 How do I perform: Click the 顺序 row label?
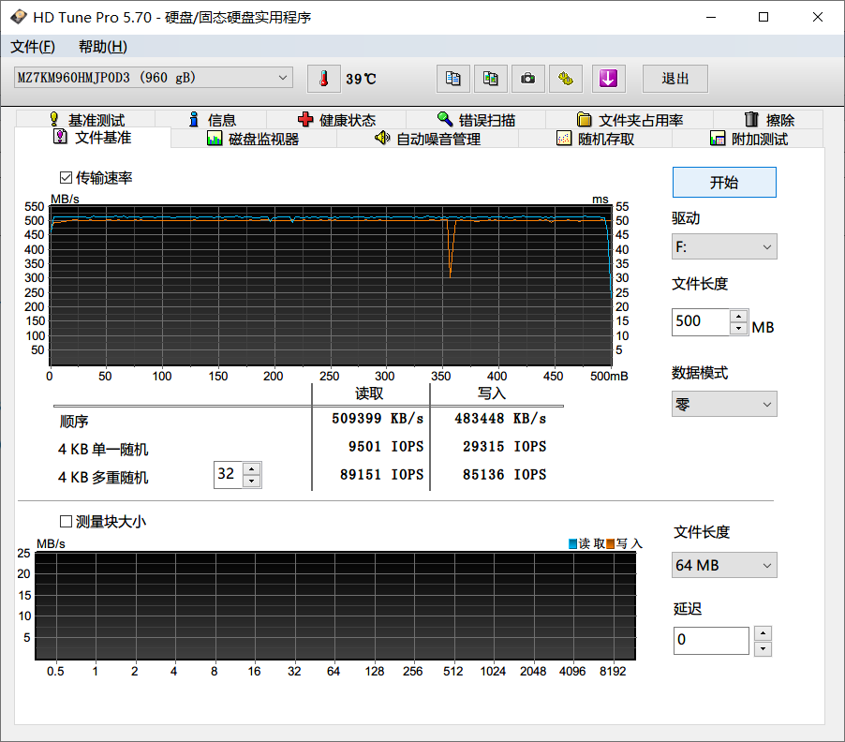pyautogui.click(x=74, y=422)
